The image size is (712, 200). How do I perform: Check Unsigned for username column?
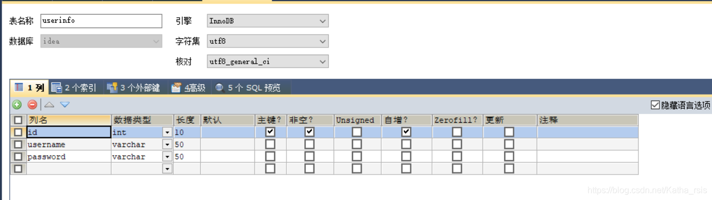[x=357, y=144]
